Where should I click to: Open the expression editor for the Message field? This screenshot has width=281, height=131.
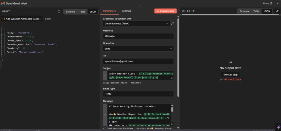(172, 124)
